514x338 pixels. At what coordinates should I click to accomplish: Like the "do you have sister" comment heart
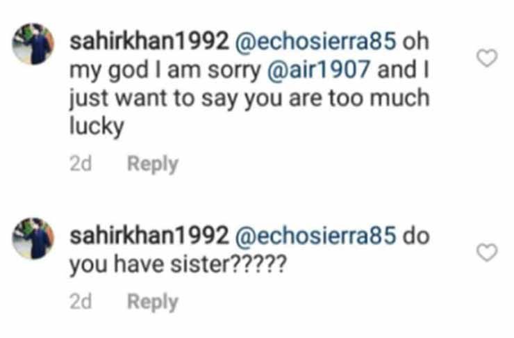point(489,253)
